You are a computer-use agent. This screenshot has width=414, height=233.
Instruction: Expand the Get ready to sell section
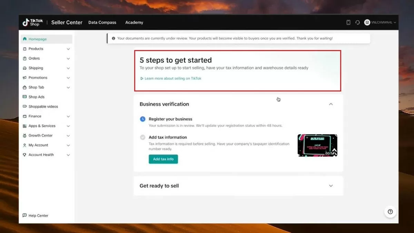pyautogui.click(x=331, y=186)
